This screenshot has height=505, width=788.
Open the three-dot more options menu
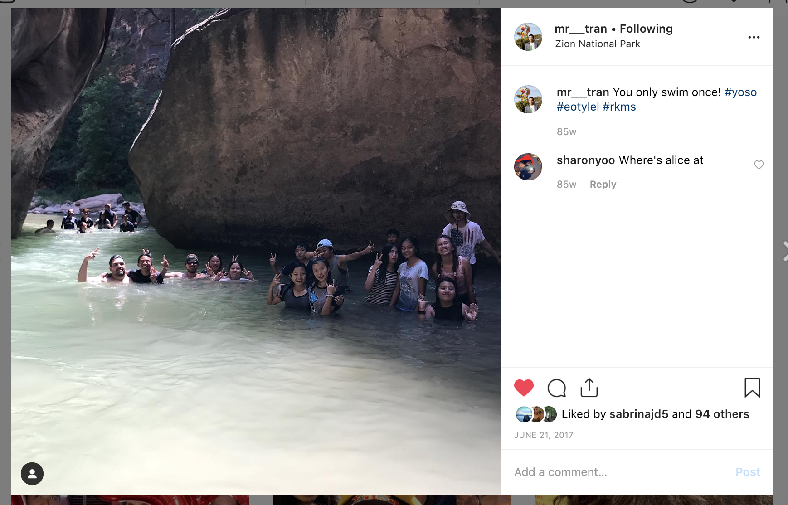754,37
